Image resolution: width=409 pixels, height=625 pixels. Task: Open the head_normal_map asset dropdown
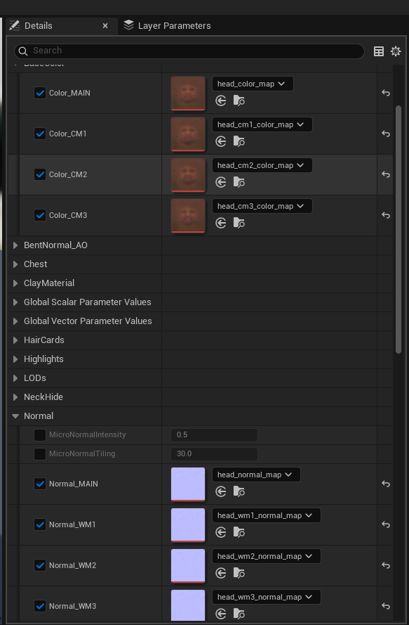point(256,475)
